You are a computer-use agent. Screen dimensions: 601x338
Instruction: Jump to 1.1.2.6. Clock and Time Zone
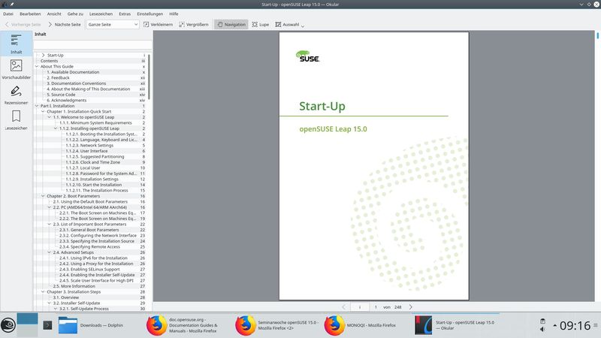point(92,162)
